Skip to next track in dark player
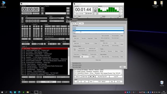167x94 pixels. [38, 21]
